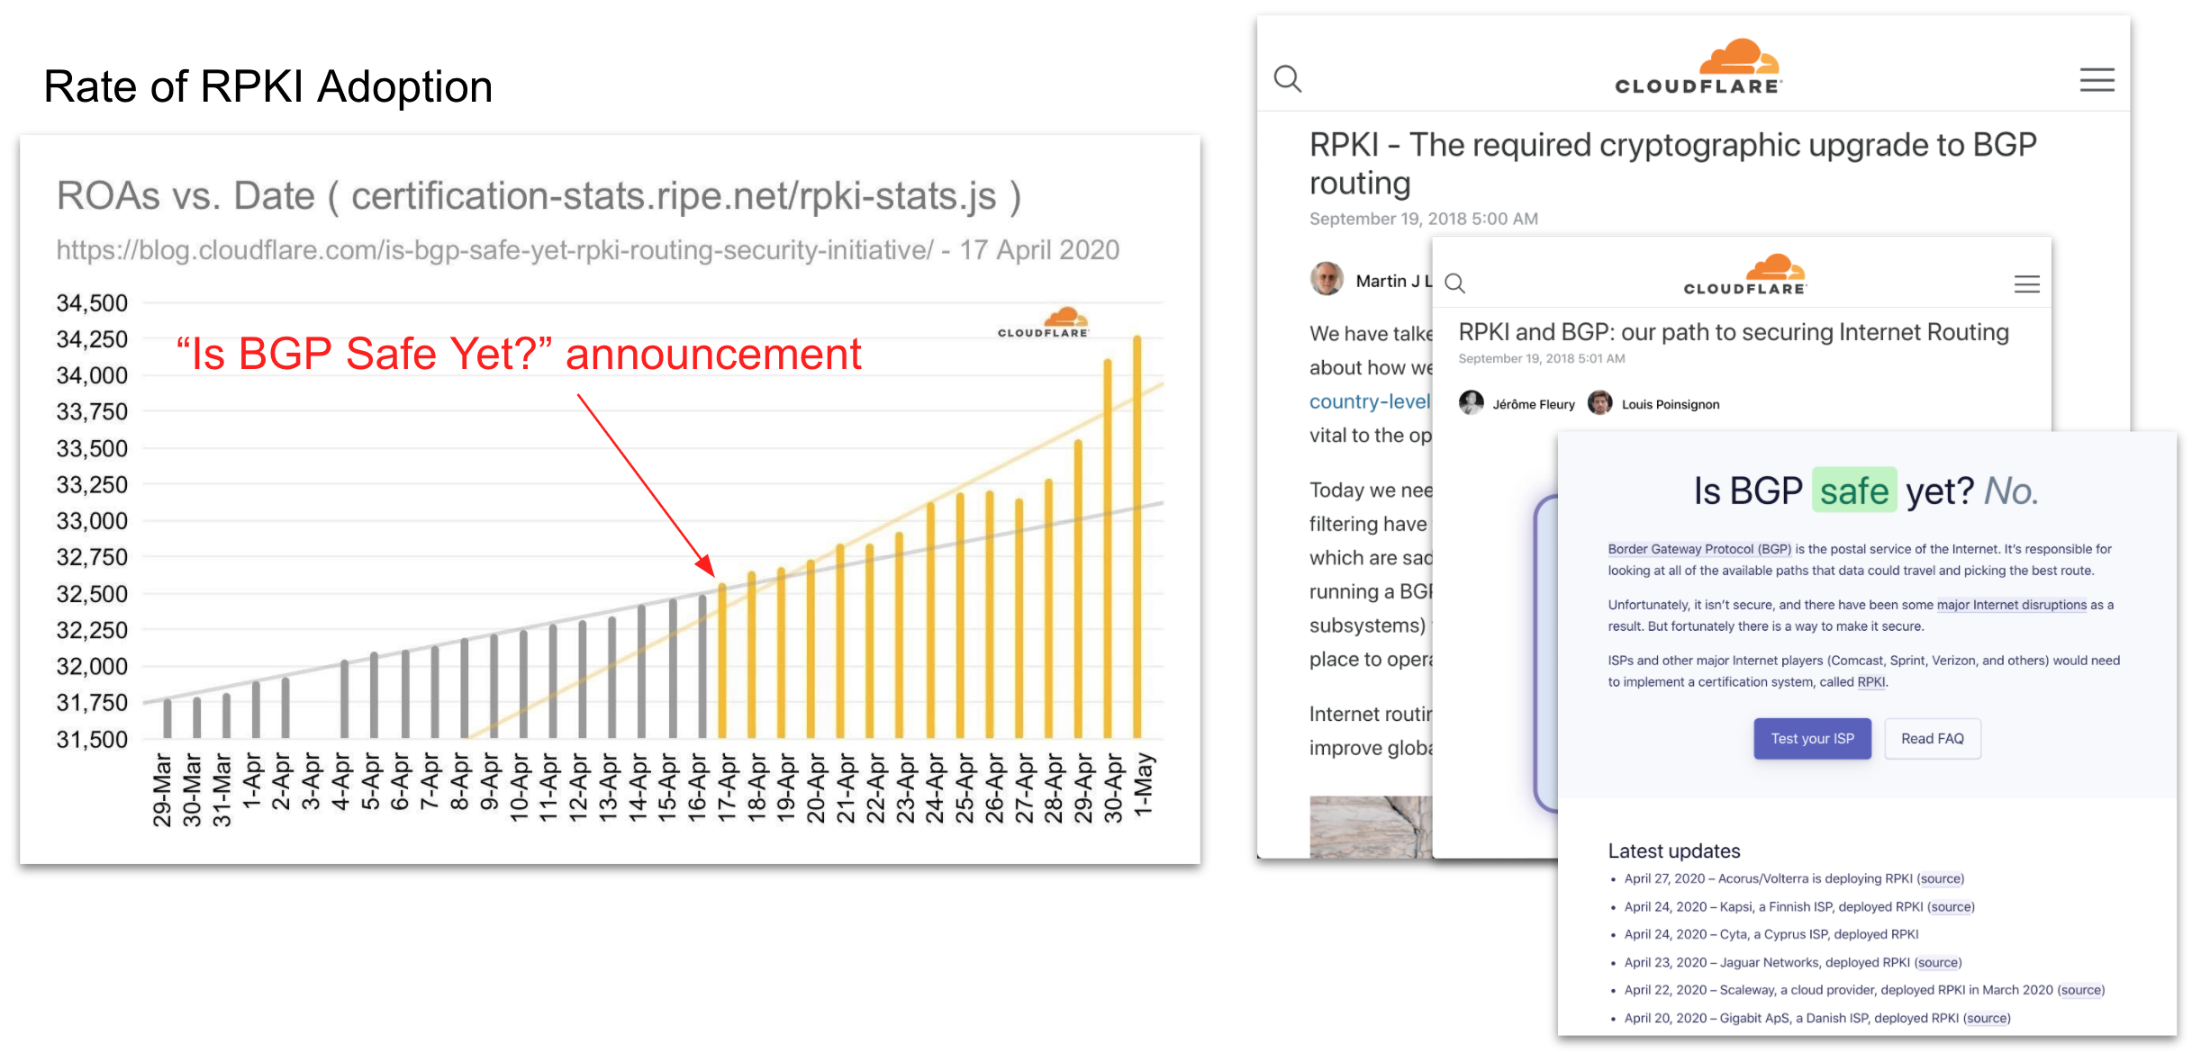2192x1053 pixels.
Task: Click Cloudflare logo atop the RPKI article
Action: pyautogui.click(x=1698, y=67)
